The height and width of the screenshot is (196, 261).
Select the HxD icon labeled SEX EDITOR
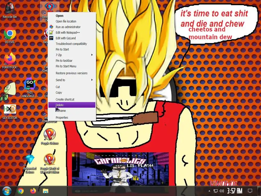coord(10,112)
